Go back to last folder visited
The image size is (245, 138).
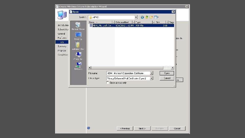point(142,17)
